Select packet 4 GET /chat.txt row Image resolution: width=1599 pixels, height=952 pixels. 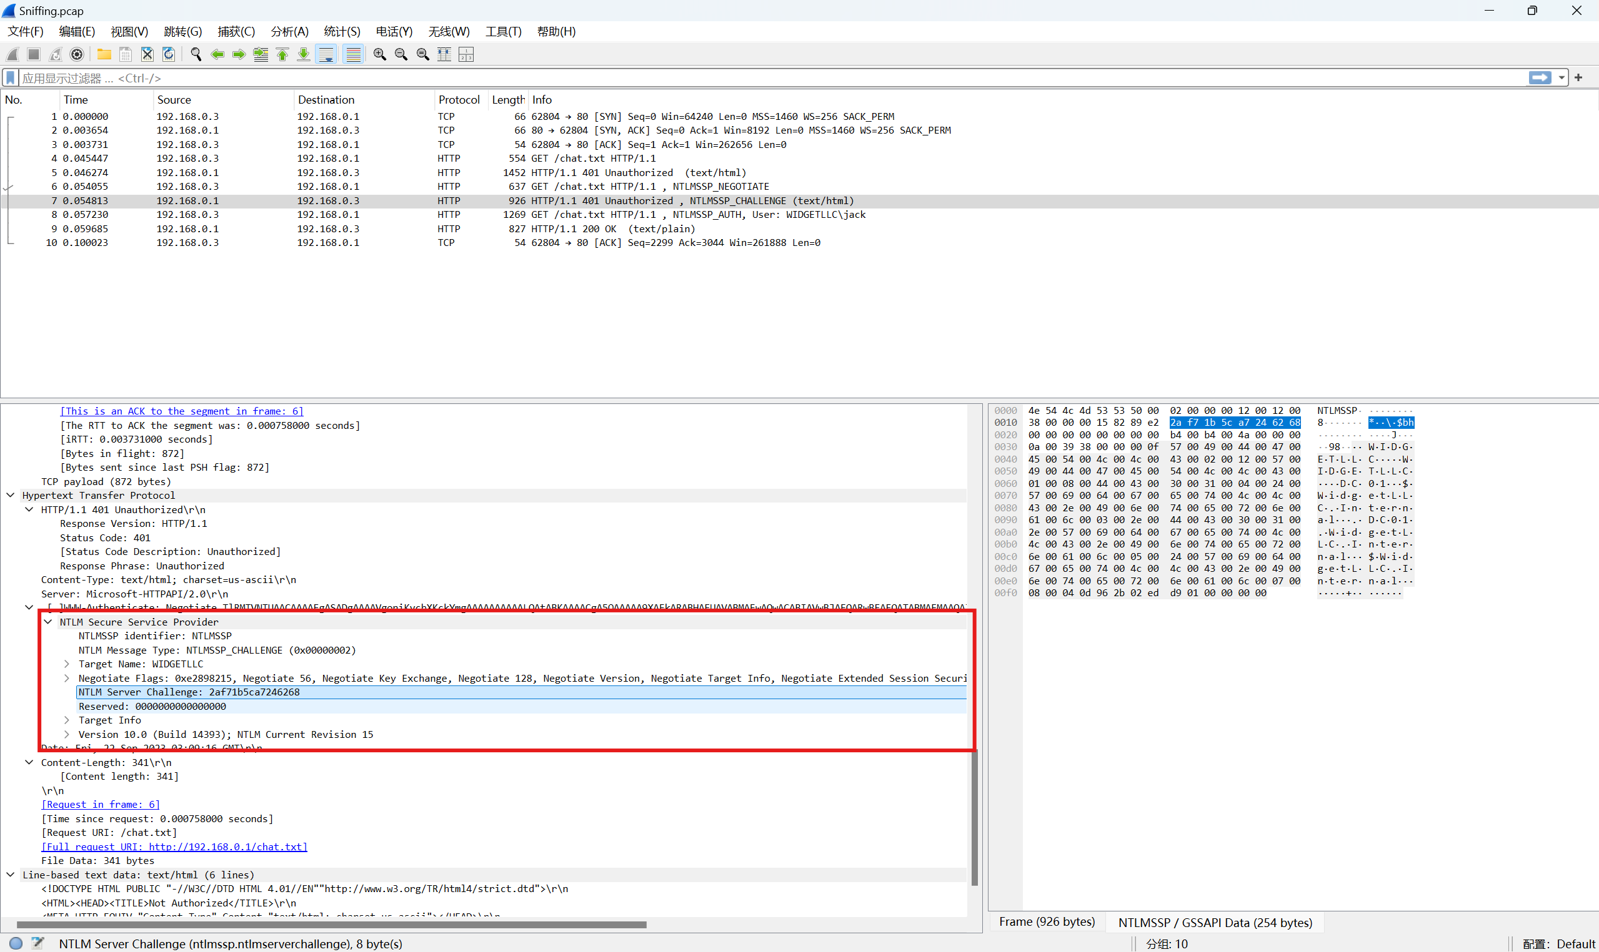799,159
